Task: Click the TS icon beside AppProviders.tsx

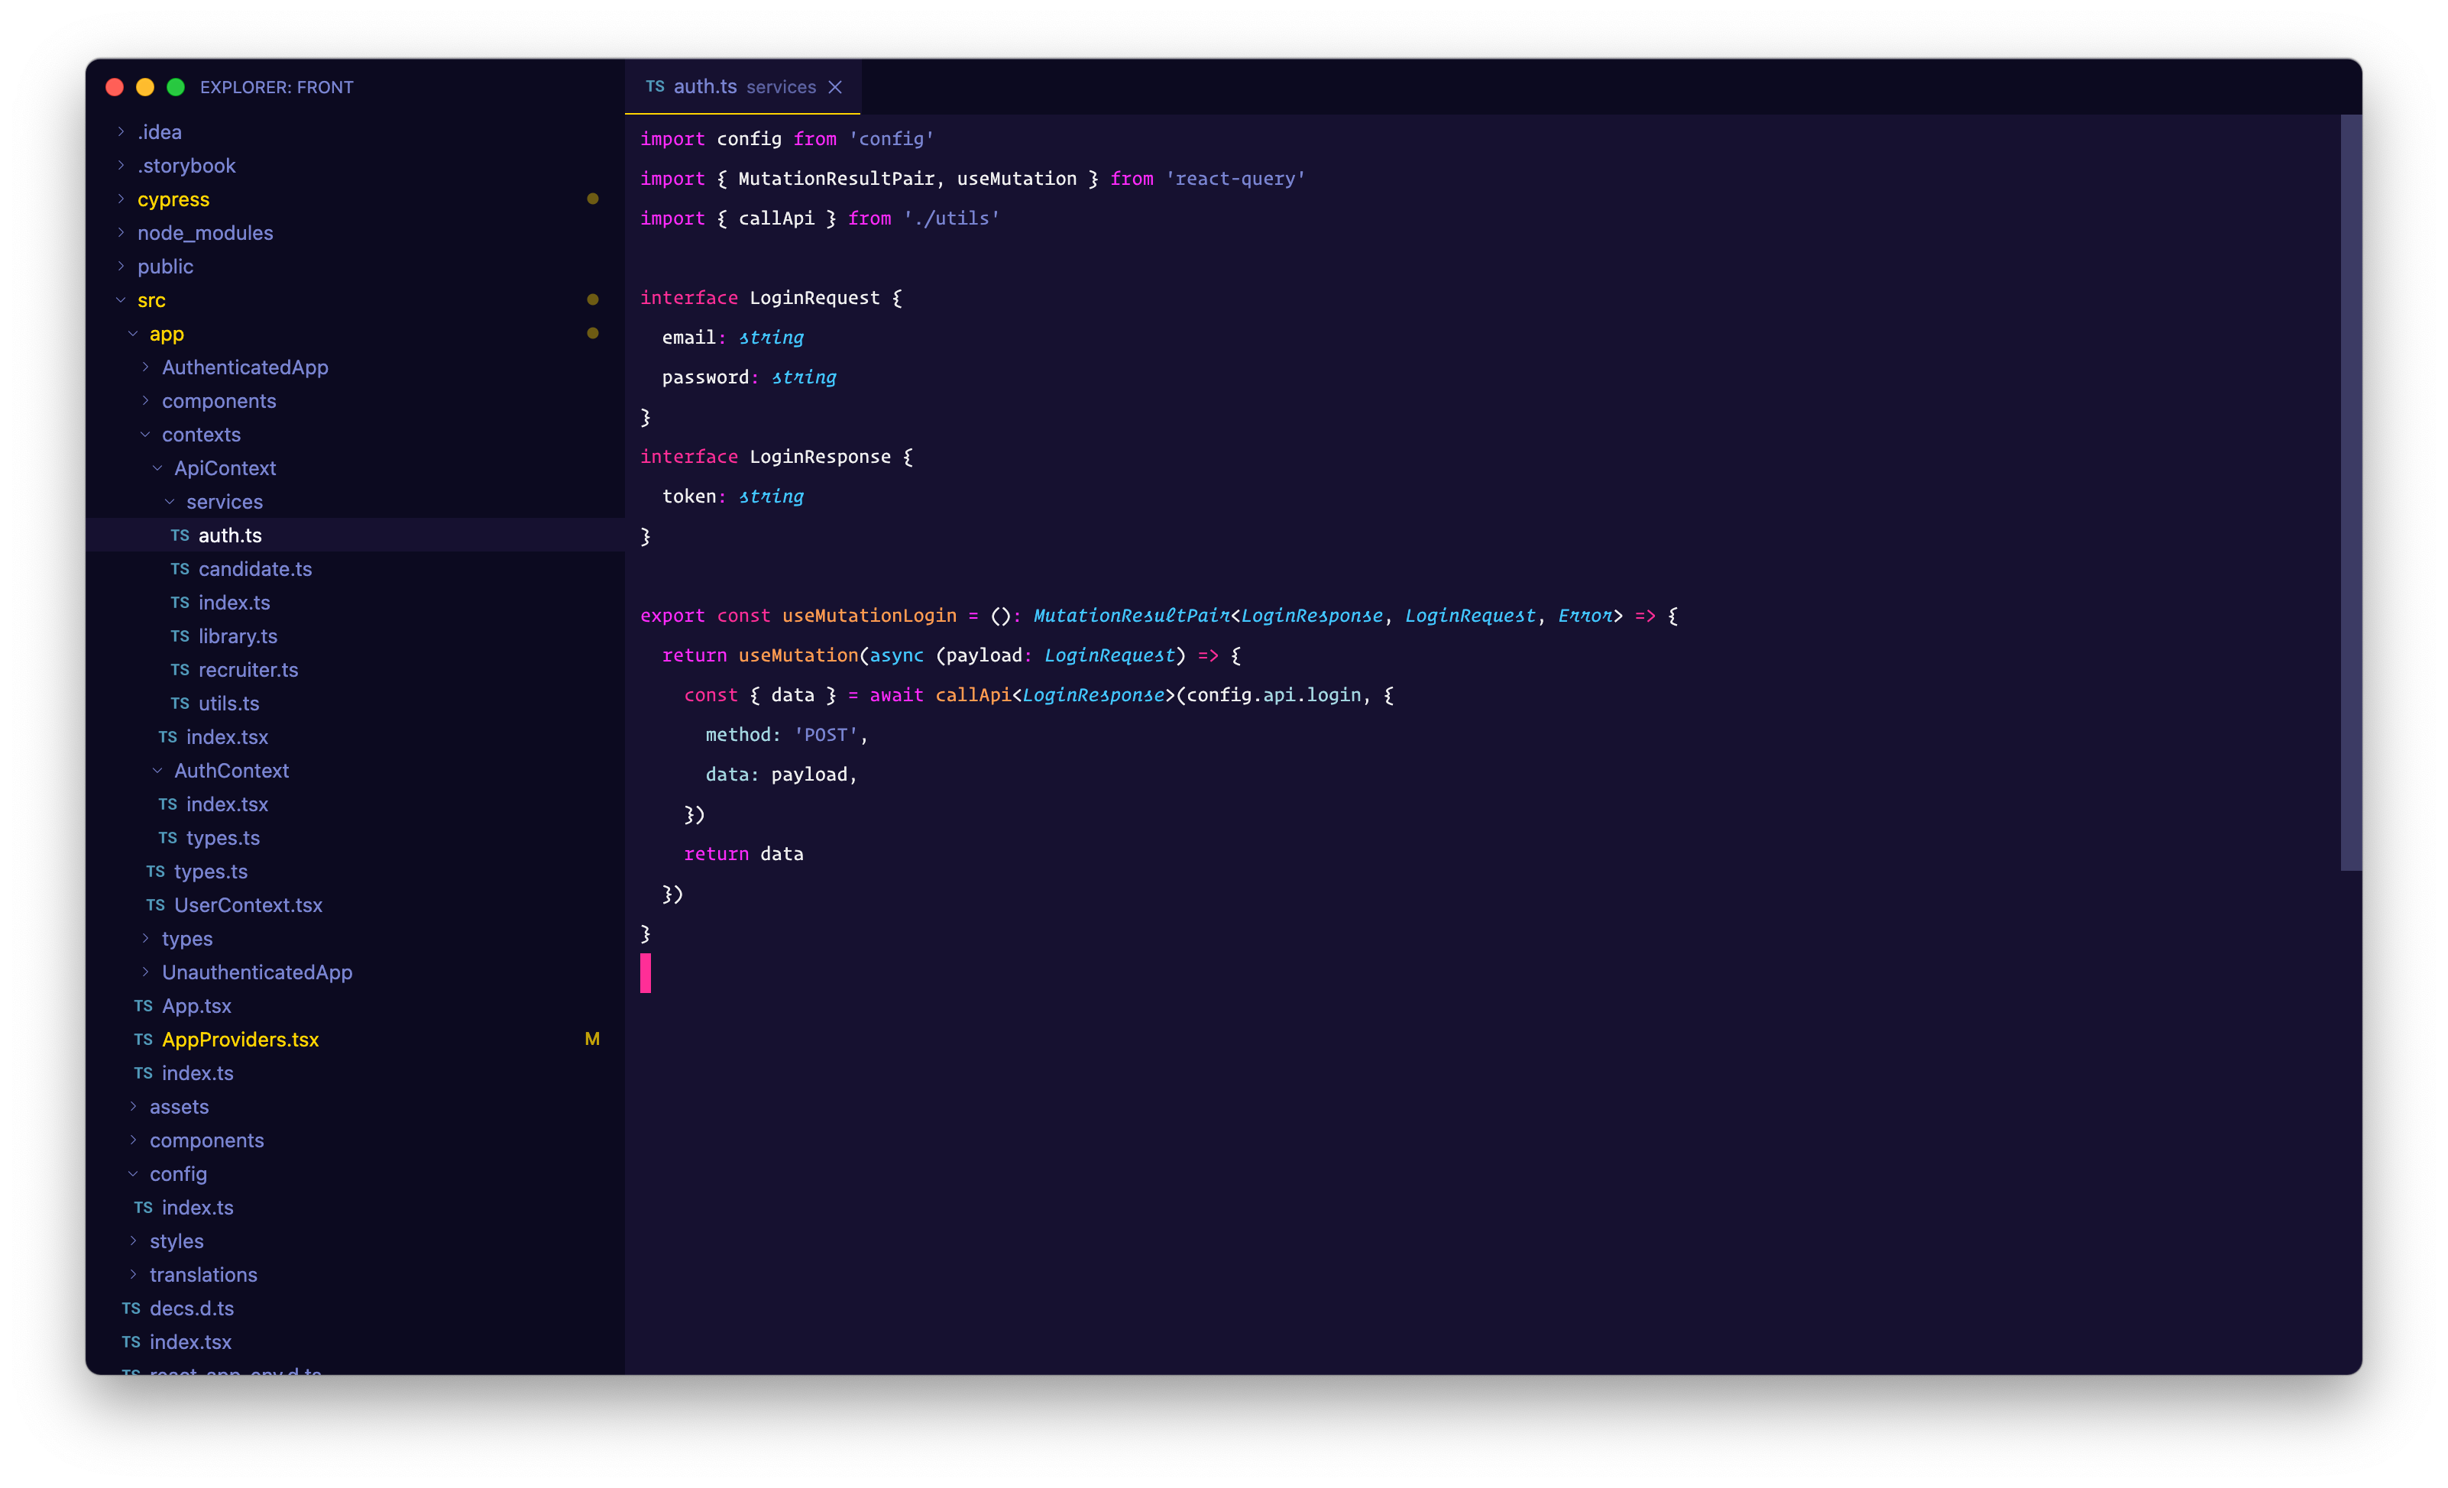Action: click(x=143, y=1039)
